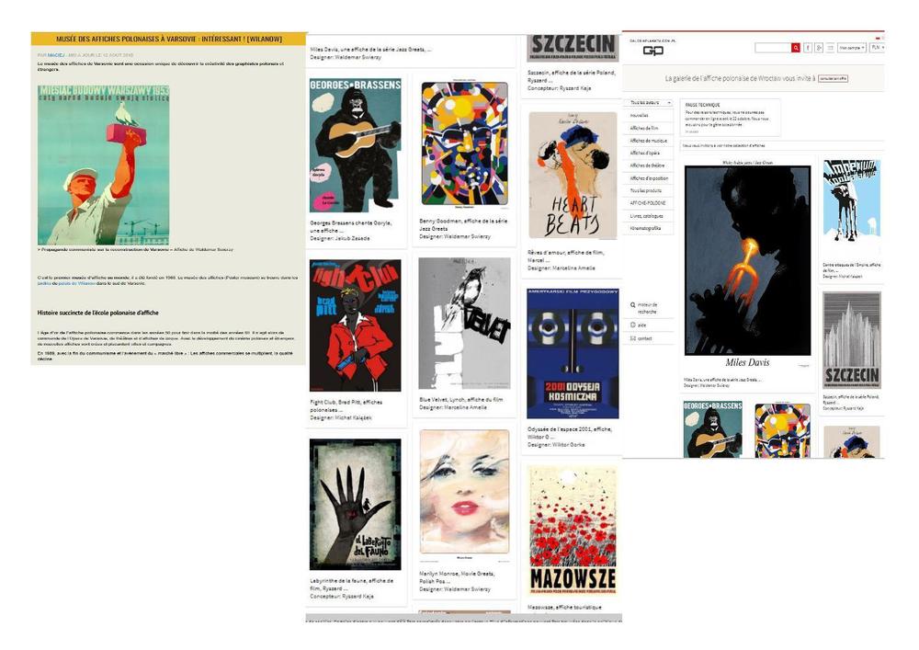The width and height of the screenshot is (919, 650).
Task: Open 'Affiches d'exposition' category
Action: pos(649,178)
